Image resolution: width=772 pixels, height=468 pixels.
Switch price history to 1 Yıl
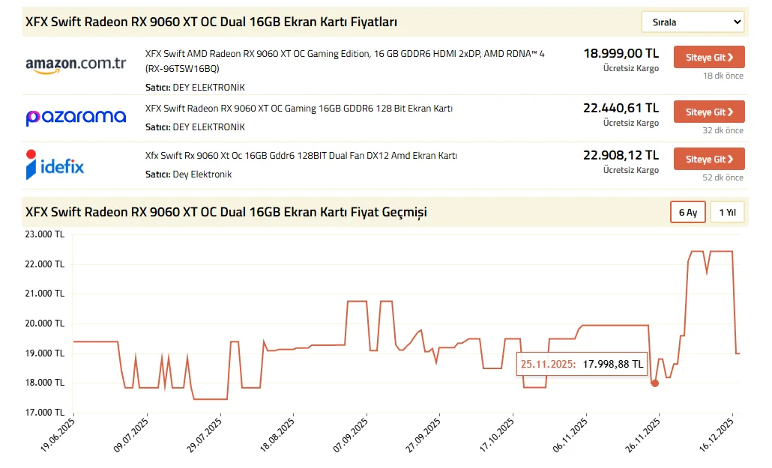[x=727, y=213]
